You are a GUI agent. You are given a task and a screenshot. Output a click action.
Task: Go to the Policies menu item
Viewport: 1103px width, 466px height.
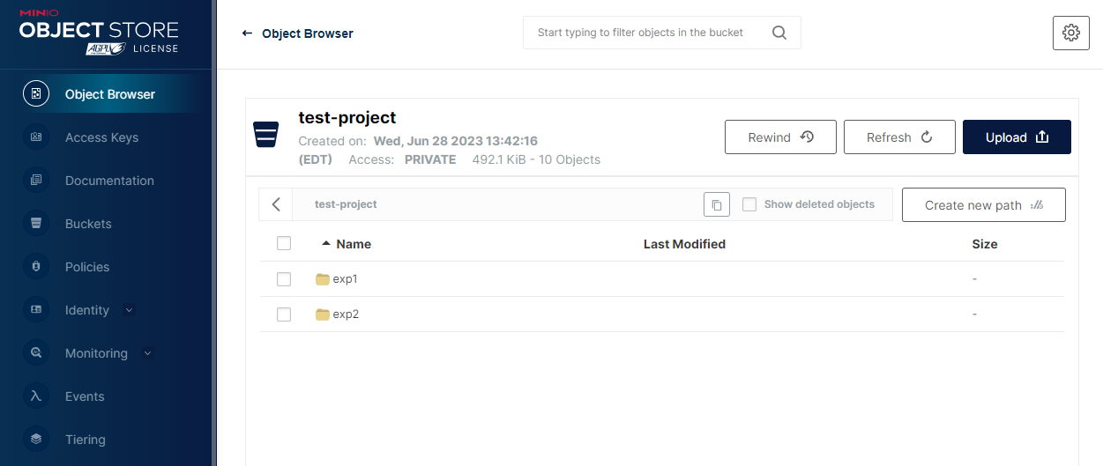pos(87,267)
